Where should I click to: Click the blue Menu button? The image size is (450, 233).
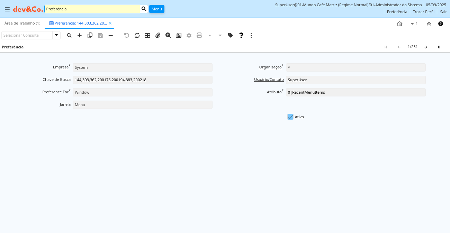pos(156,9)
